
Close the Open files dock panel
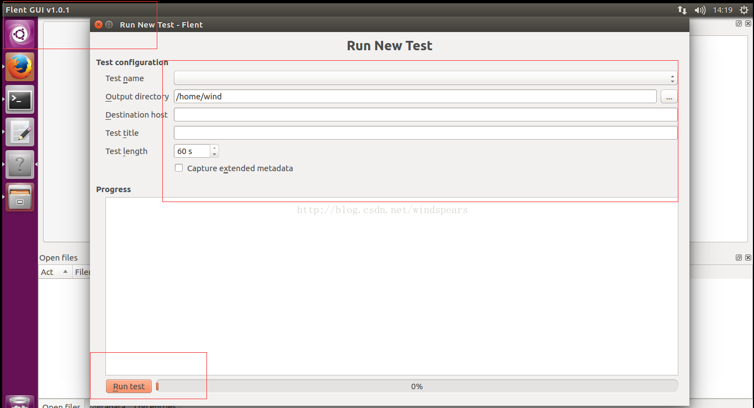748,258
